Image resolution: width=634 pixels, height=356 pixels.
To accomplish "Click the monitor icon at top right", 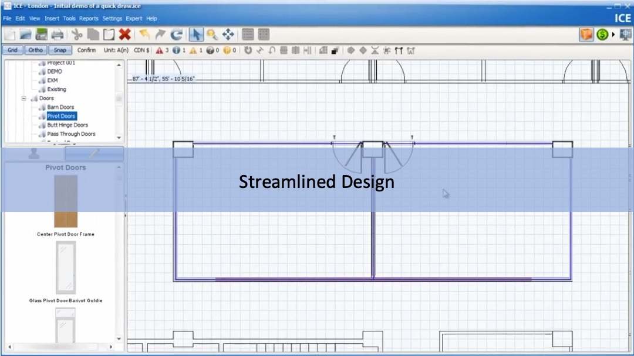I will point(625,35).
